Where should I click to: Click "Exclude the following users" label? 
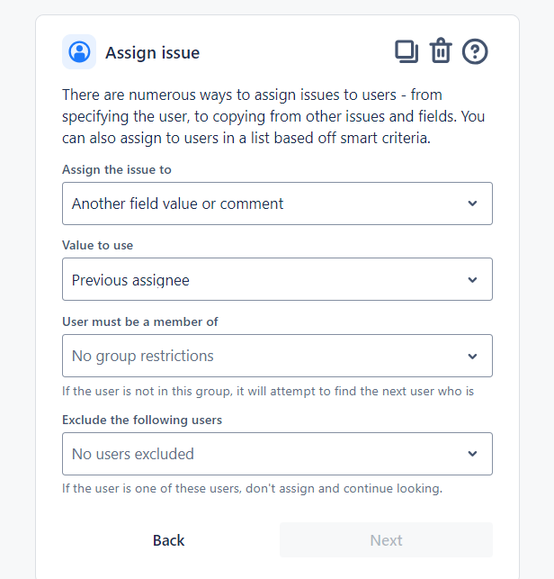tap(141, 420)
